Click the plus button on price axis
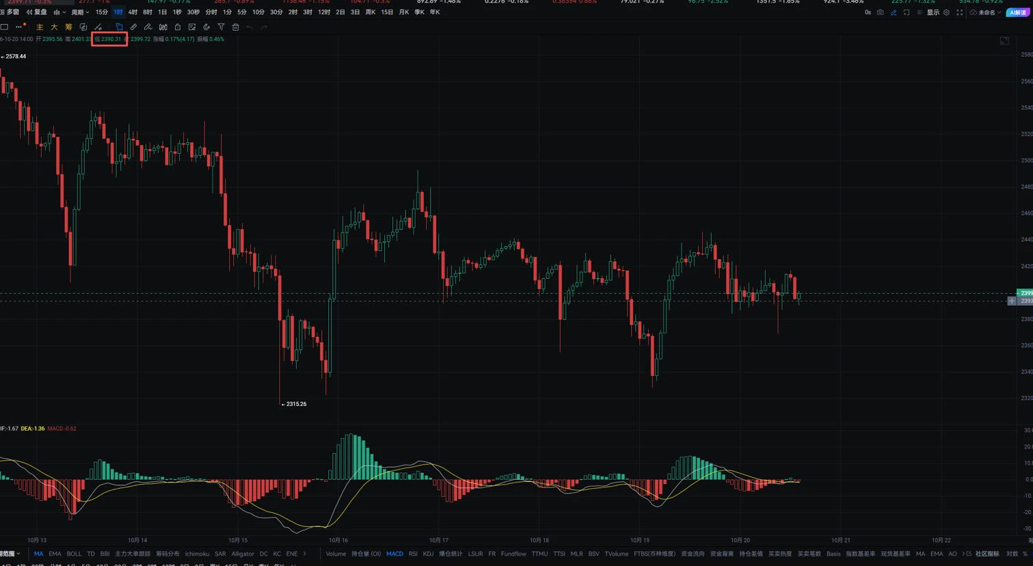Image resolution: width=1033 pixels, height=566 pixels. [x=1012, y=301]
